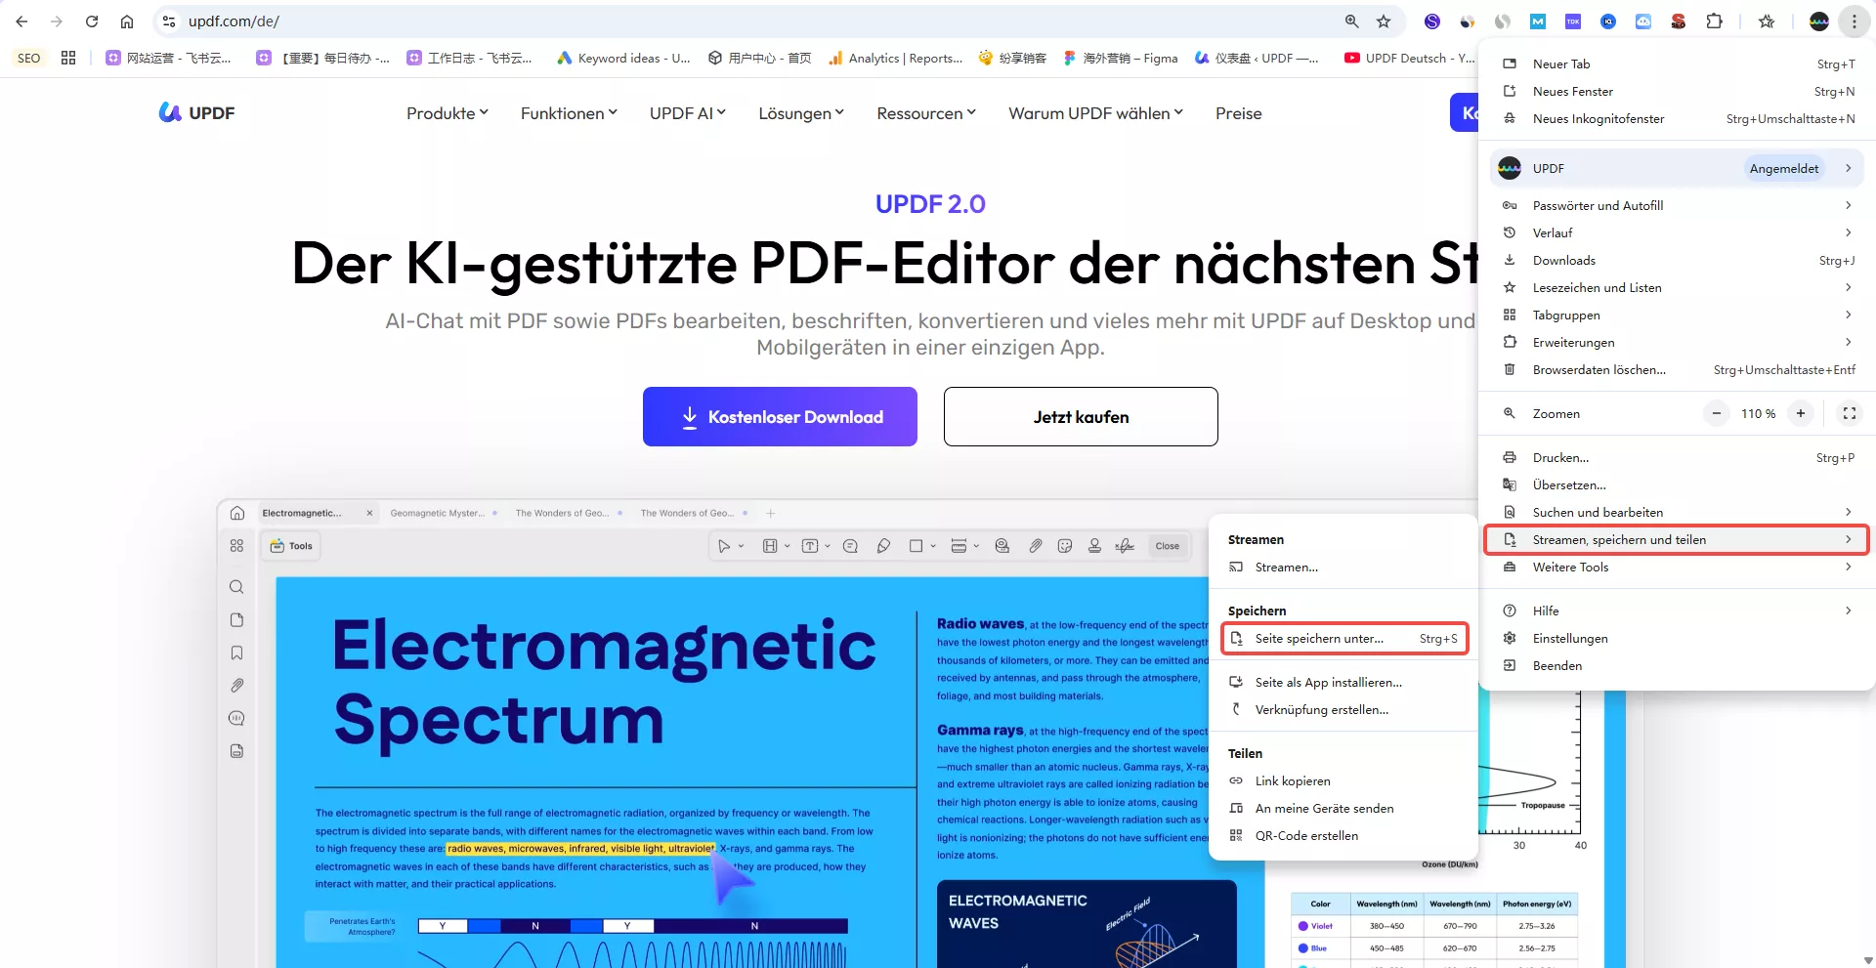Choose Übersetzen... from the menu
Screen dimensions: 1876x968
click(x=1678, y=484)
